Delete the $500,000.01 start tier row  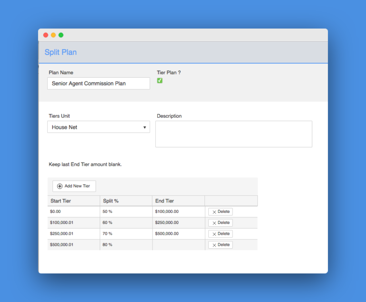pos(220,244)
